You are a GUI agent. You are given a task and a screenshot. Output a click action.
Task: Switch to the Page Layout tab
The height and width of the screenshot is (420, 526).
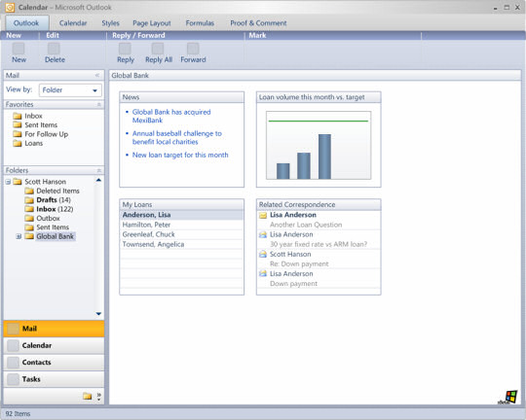pos(152,23)
